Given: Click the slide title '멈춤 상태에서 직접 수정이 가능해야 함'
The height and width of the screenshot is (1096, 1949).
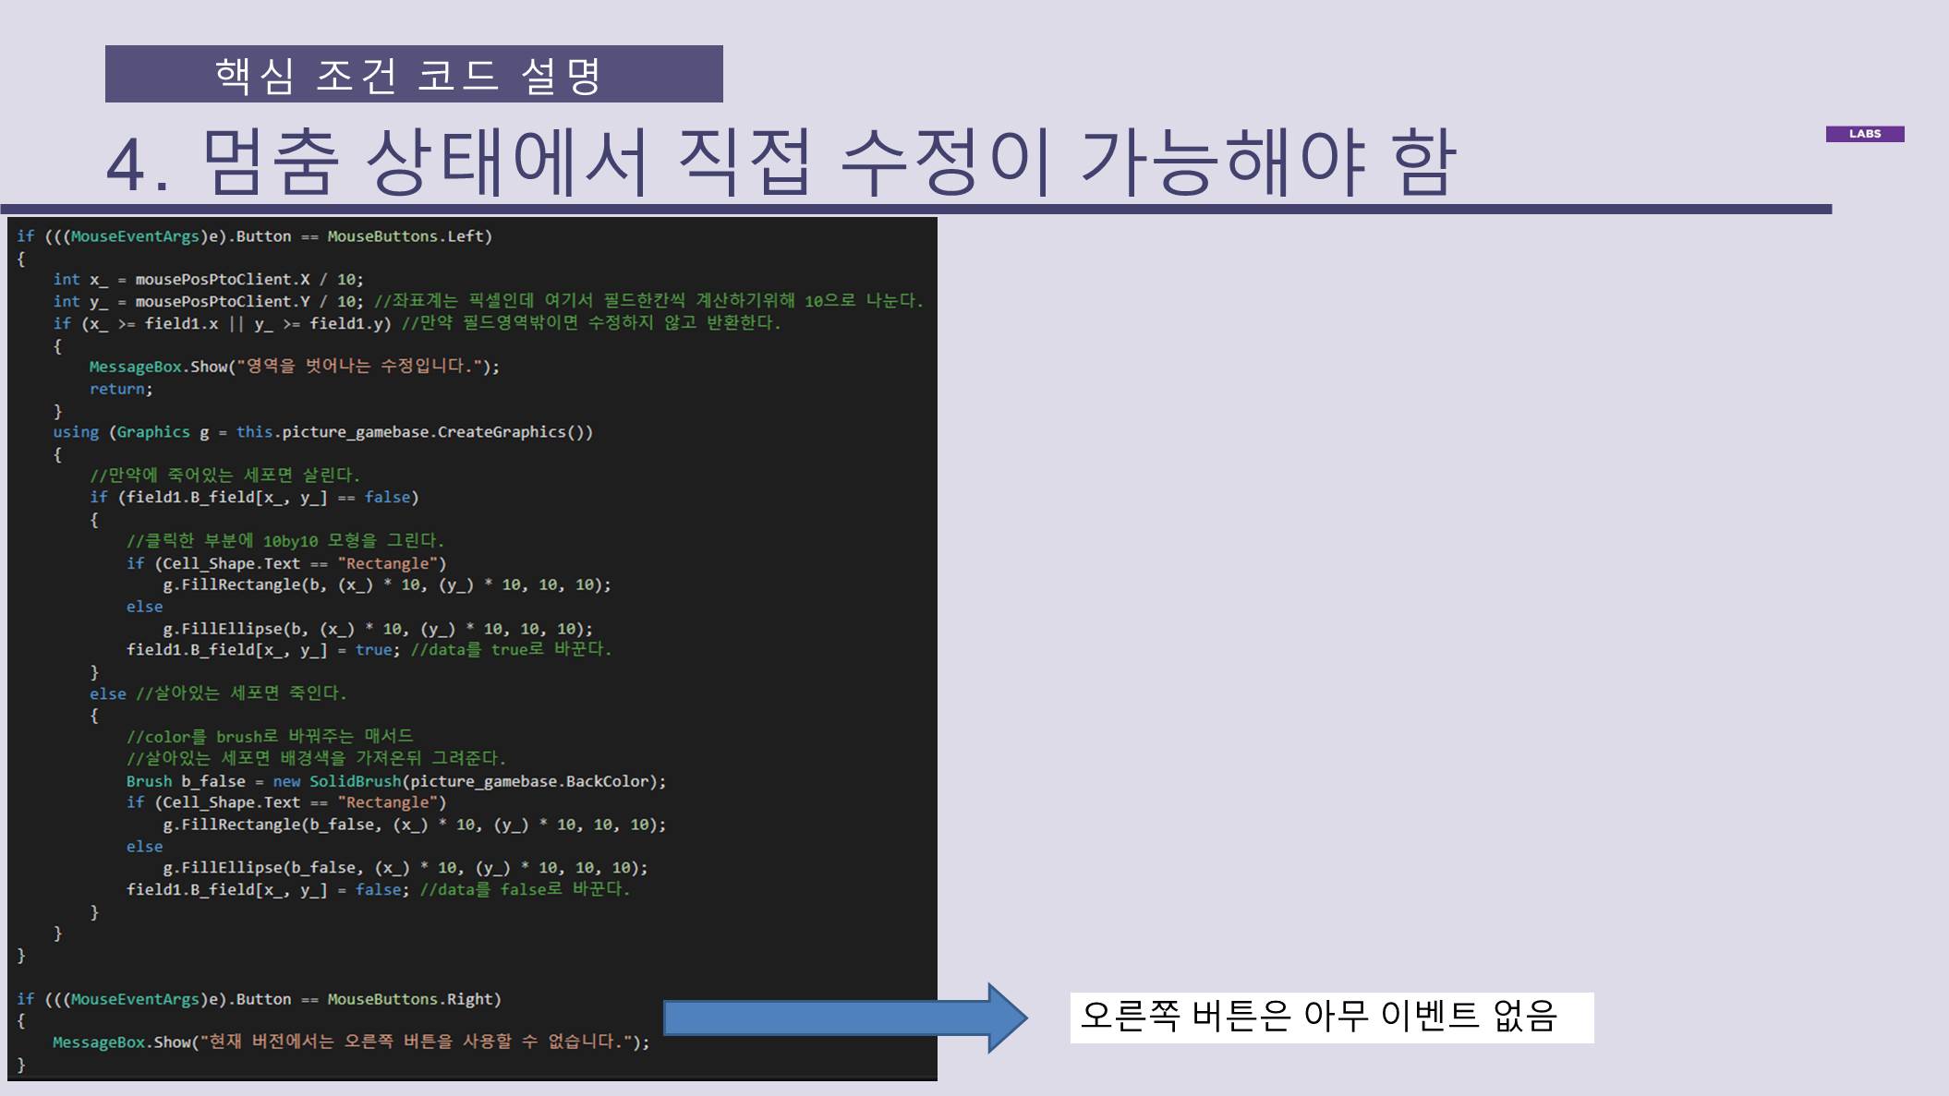Looking at the screenshot, I should (x=781, y=163).
